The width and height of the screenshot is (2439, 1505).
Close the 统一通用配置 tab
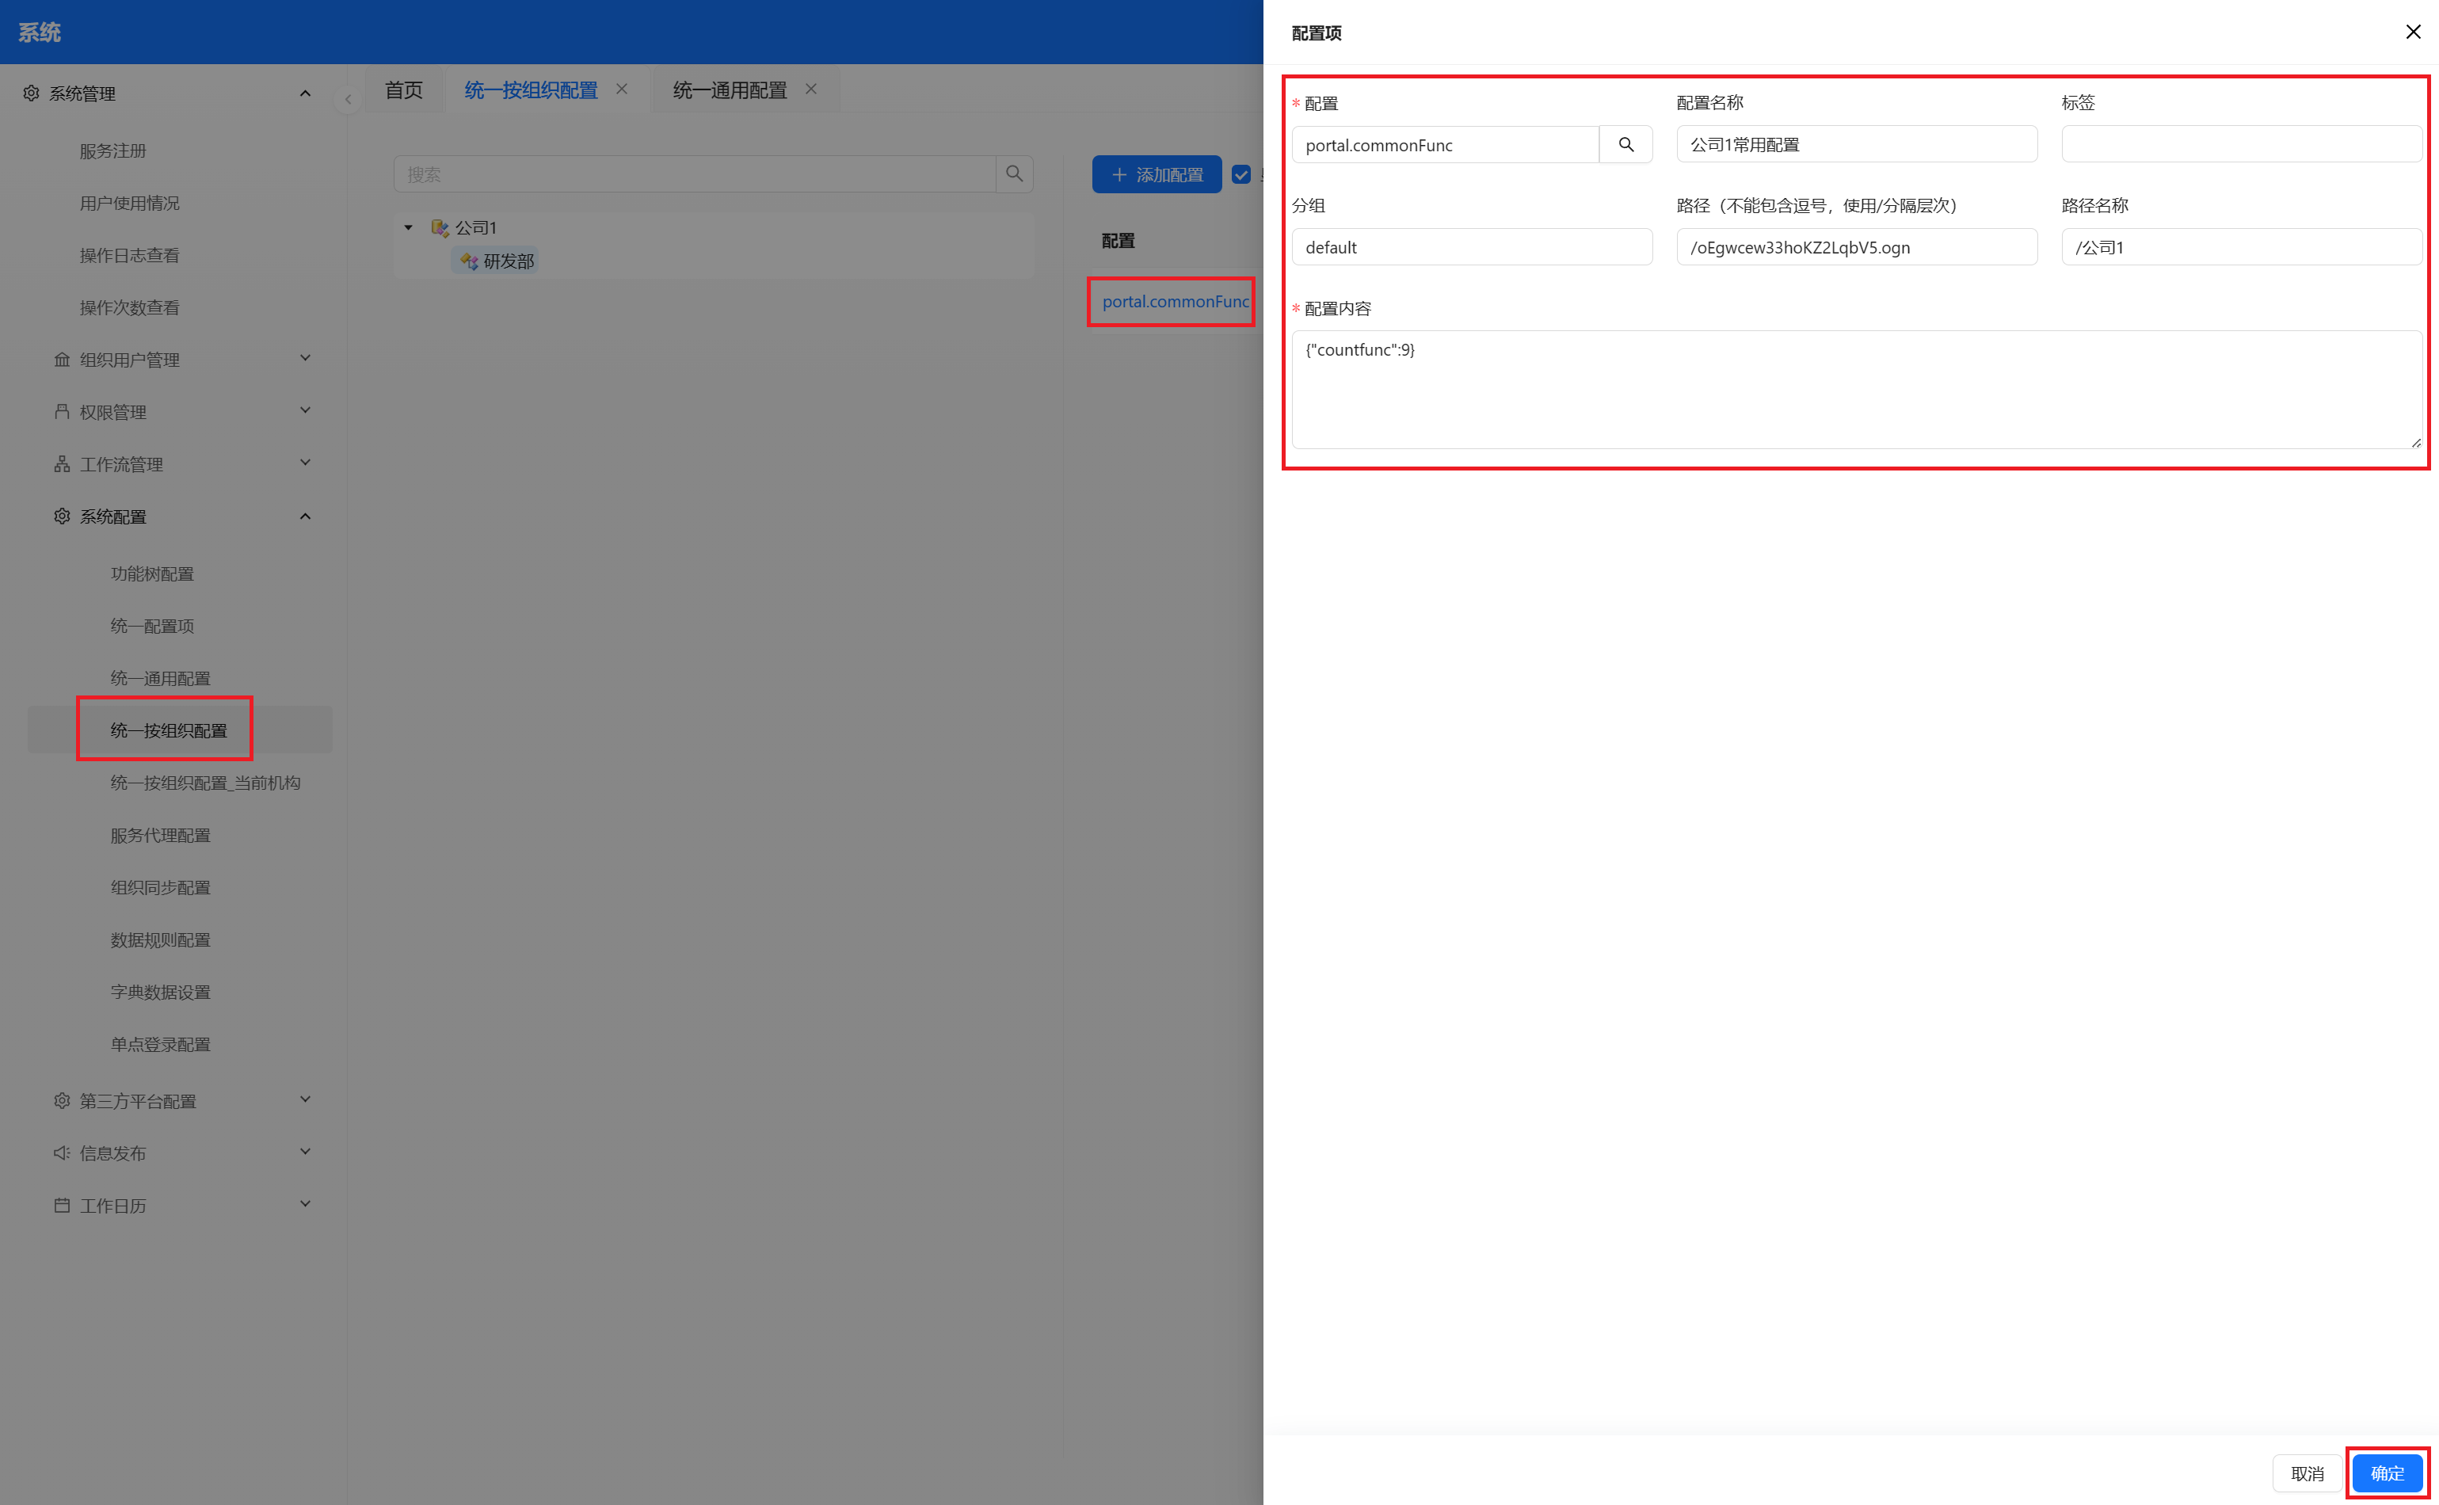(811, 89)
